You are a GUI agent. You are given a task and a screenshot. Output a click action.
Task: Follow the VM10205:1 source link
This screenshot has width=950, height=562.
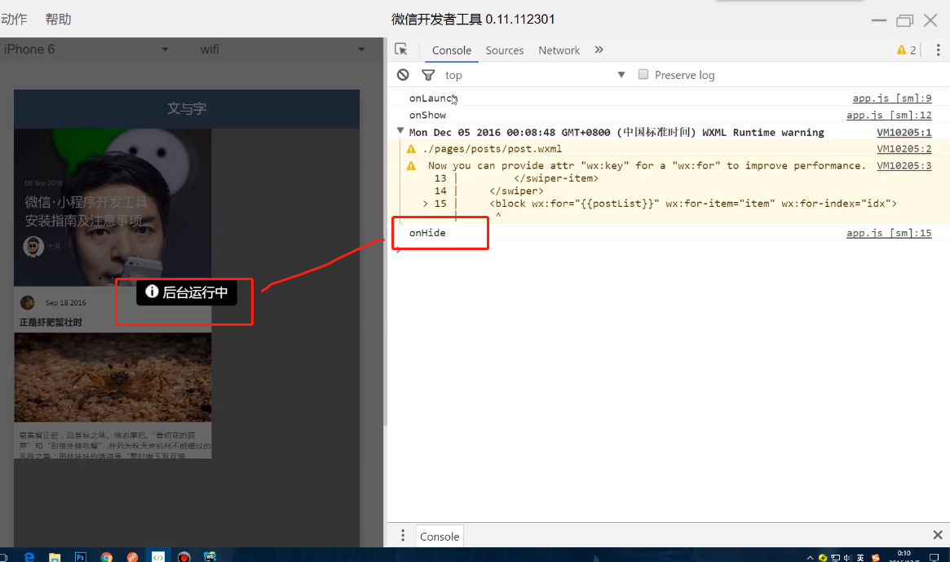coord(904,133)
